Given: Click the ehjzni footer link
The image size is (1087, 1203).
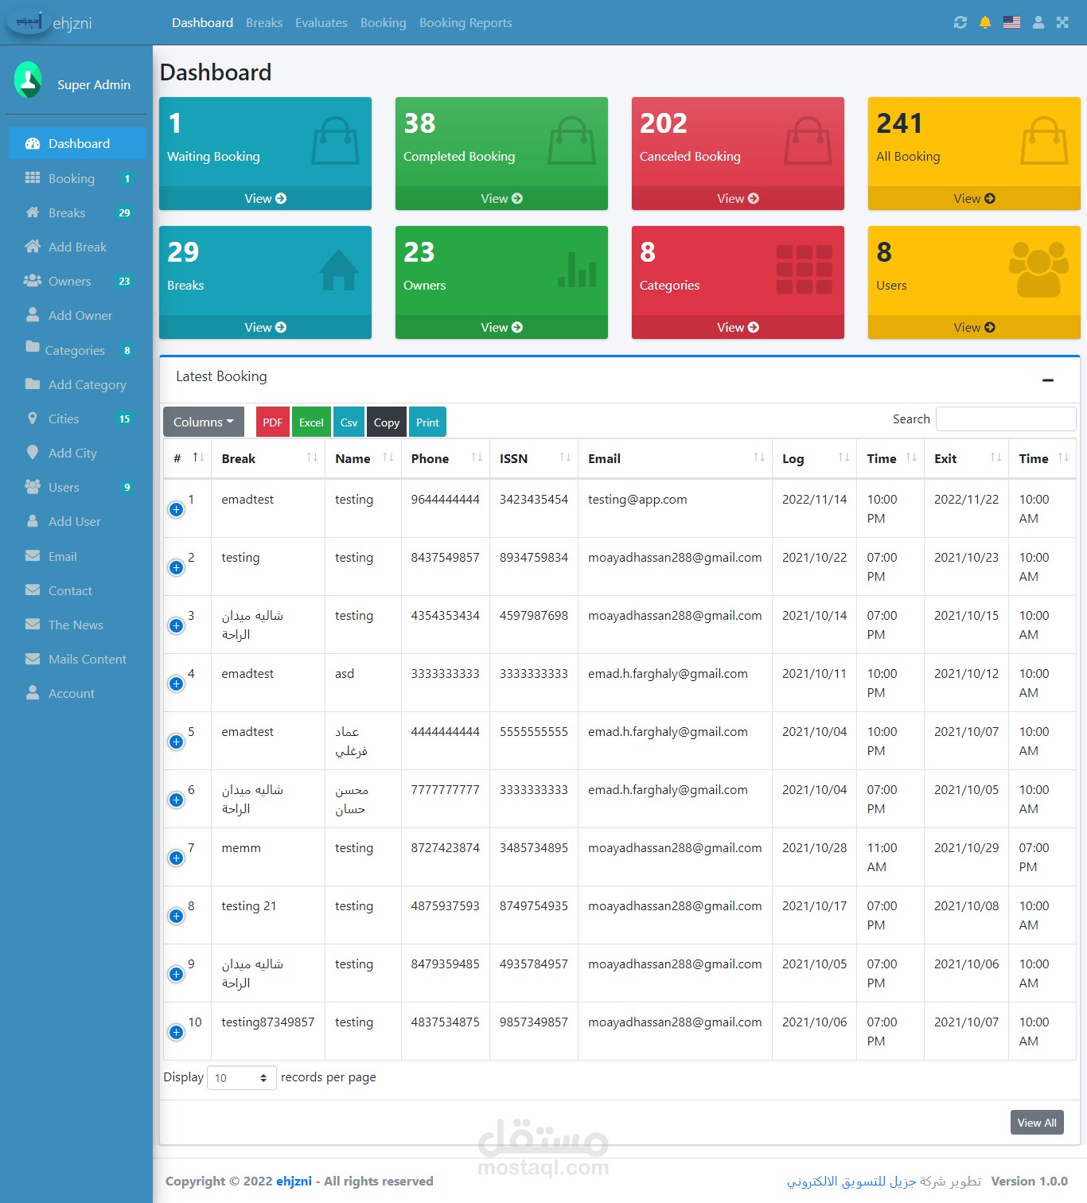Looking at the screenshot, I should [294, 1181].
